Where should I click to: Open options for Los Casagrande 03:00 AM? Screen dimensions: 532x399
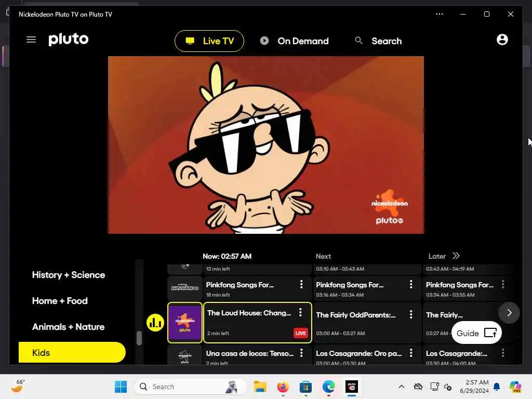click(411, 353)
